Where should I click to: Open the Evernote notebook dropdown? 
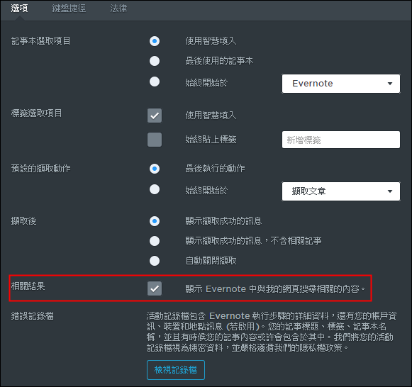(341, 84)
